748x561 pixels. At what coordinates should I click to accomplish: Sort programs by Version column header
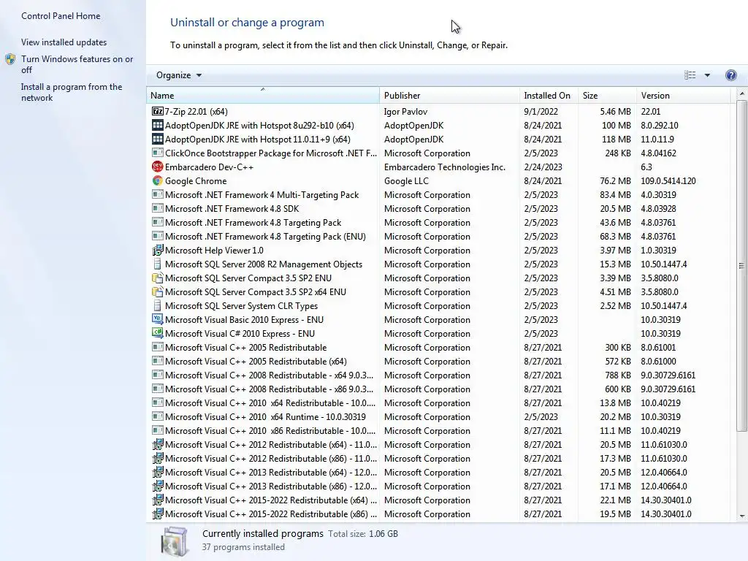683,96
